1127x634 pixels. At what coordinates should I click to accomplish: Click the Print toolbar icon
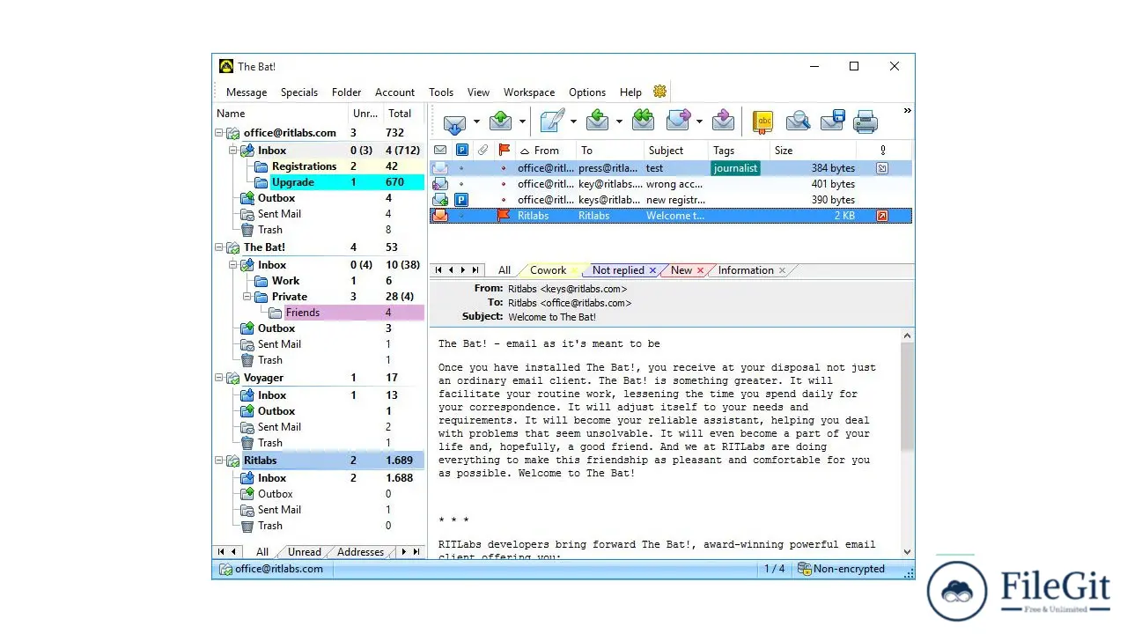tap(866, 122)
